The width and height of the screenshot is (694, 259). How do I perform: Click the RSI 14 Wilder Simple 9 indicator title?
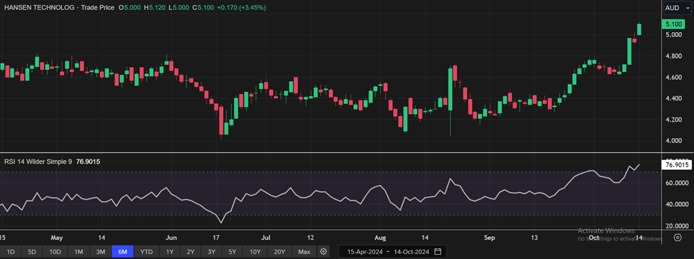click(x=38, y=162)
